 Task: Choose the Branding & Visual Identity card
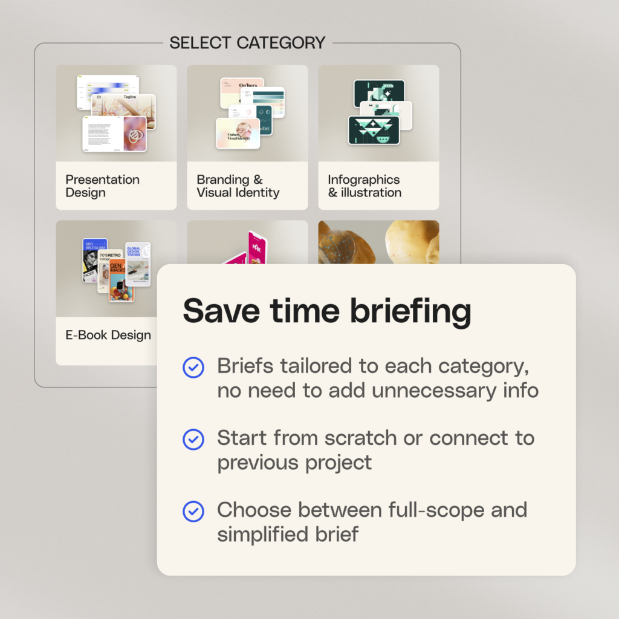pyautogui.click(x=247, y=137)
